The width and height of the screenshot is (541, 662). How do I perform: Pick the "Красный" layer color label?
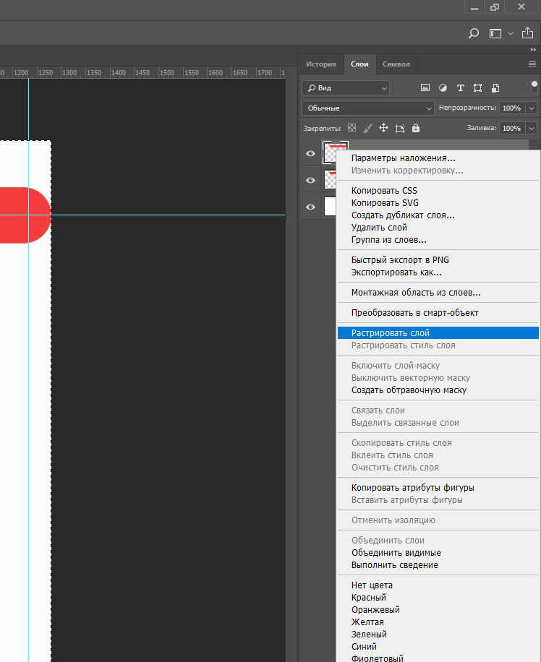[x=369, y=598]
